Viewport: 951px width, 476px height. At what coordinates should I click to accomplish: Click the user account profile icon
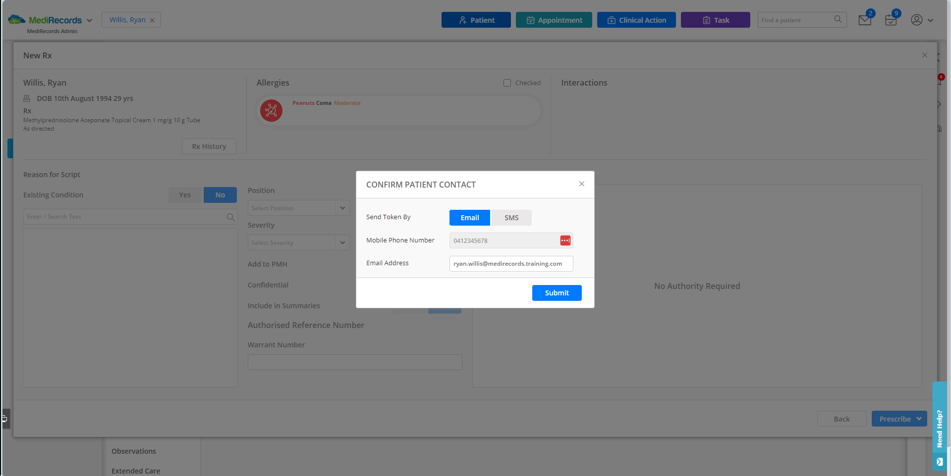pyautogui.click(x=916, y=20)
